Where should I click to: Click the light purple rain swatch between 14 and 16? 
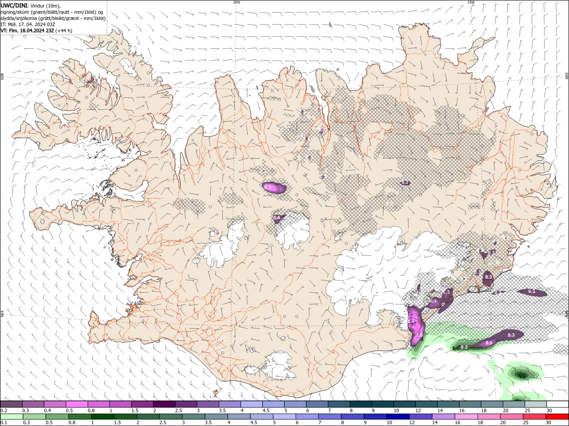tap(443, 417)
